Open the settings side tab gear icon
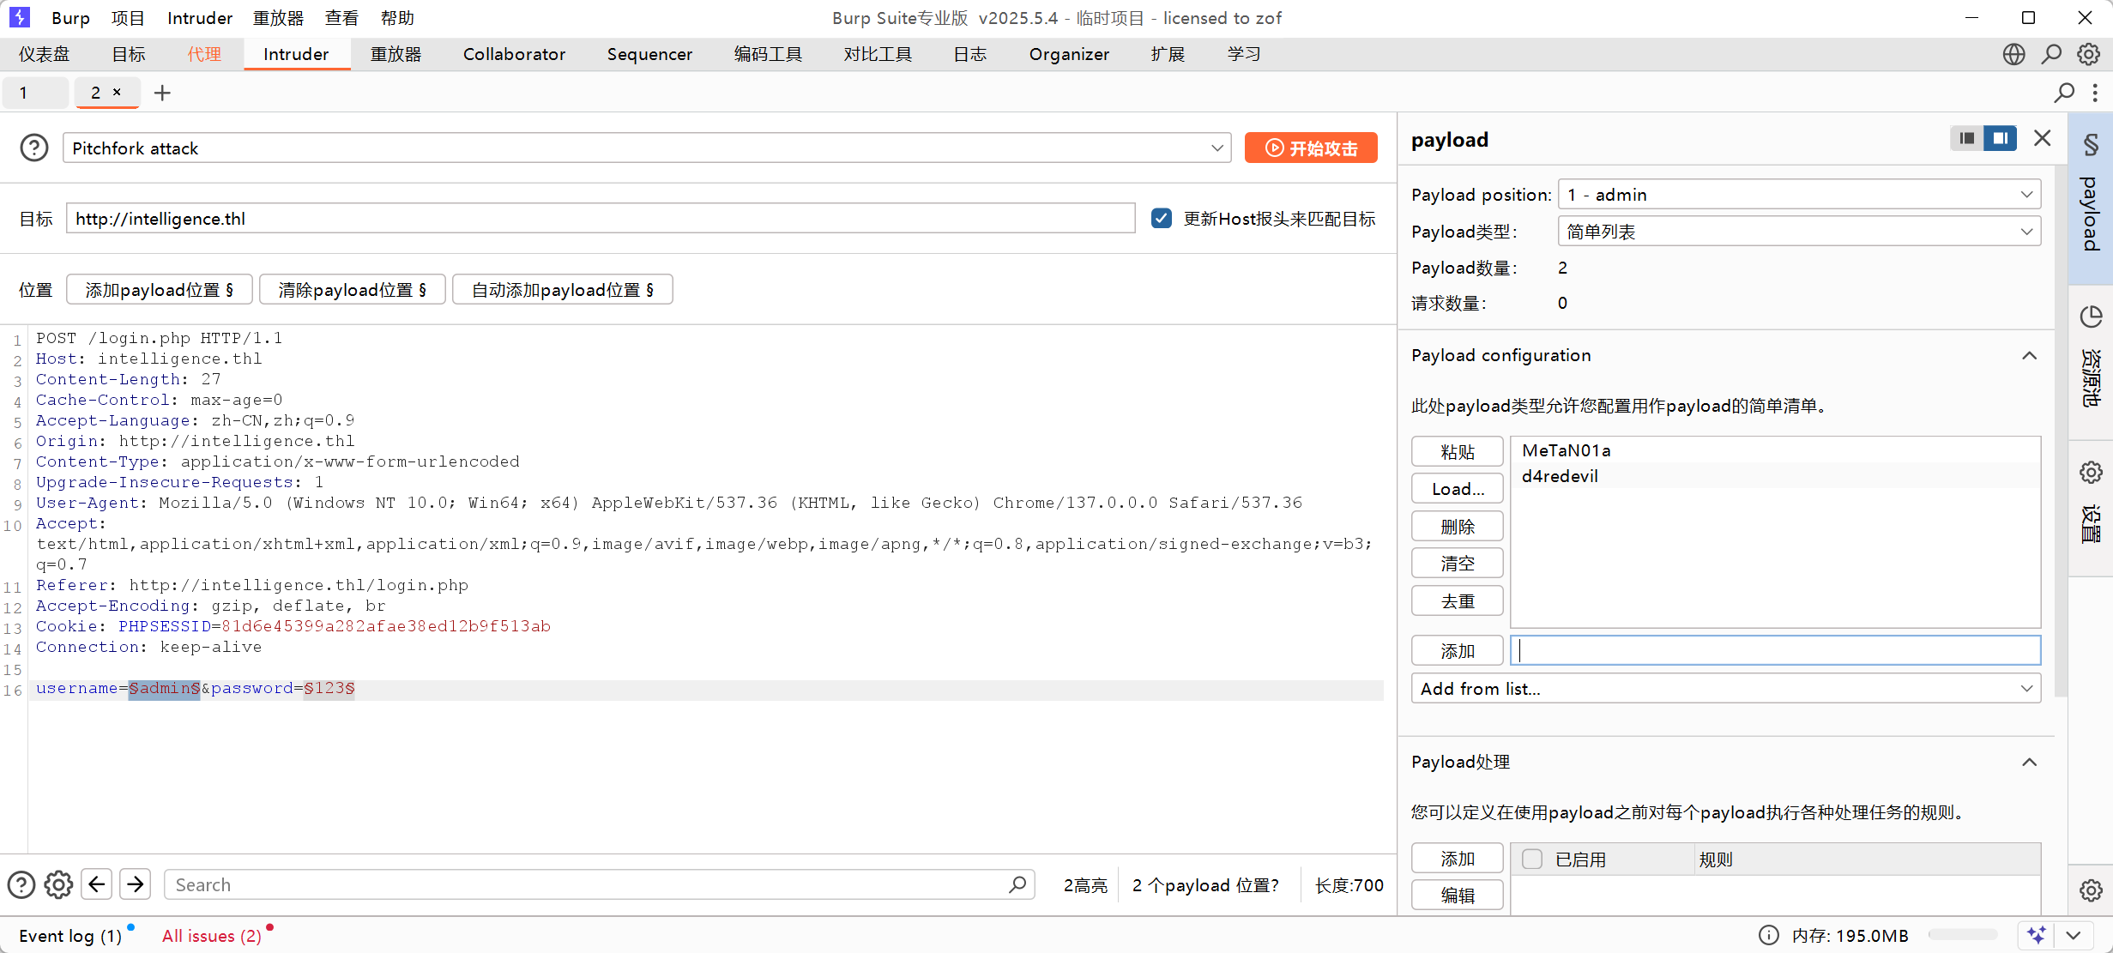This screenshot has width=2113, height=953. pos(2092,472)
